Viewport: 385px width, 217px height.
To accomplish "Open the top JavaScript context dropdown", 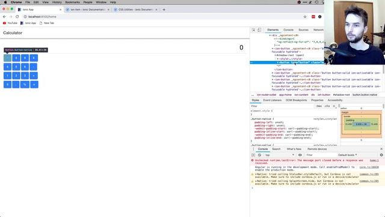I will pos(279,155).
